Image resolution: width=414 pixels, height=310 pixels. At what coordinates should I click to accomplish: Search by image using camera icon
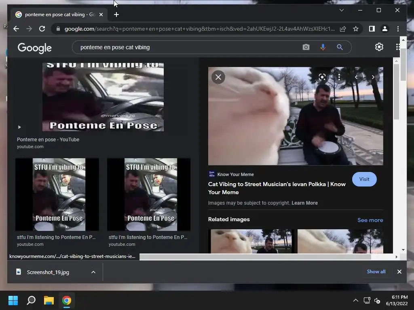coord(306,47)
